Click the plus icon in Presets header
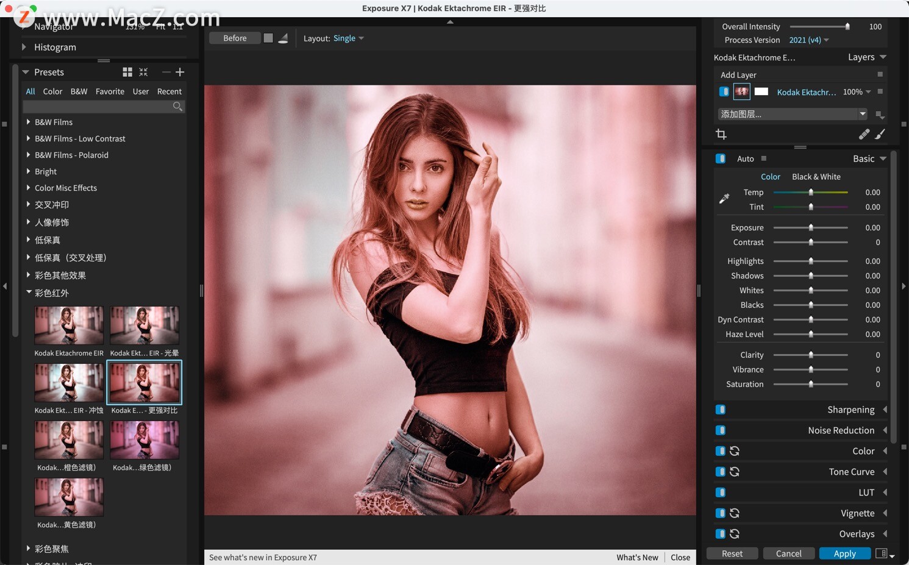This screenshot has width=909, height=565. coord(180,72)
